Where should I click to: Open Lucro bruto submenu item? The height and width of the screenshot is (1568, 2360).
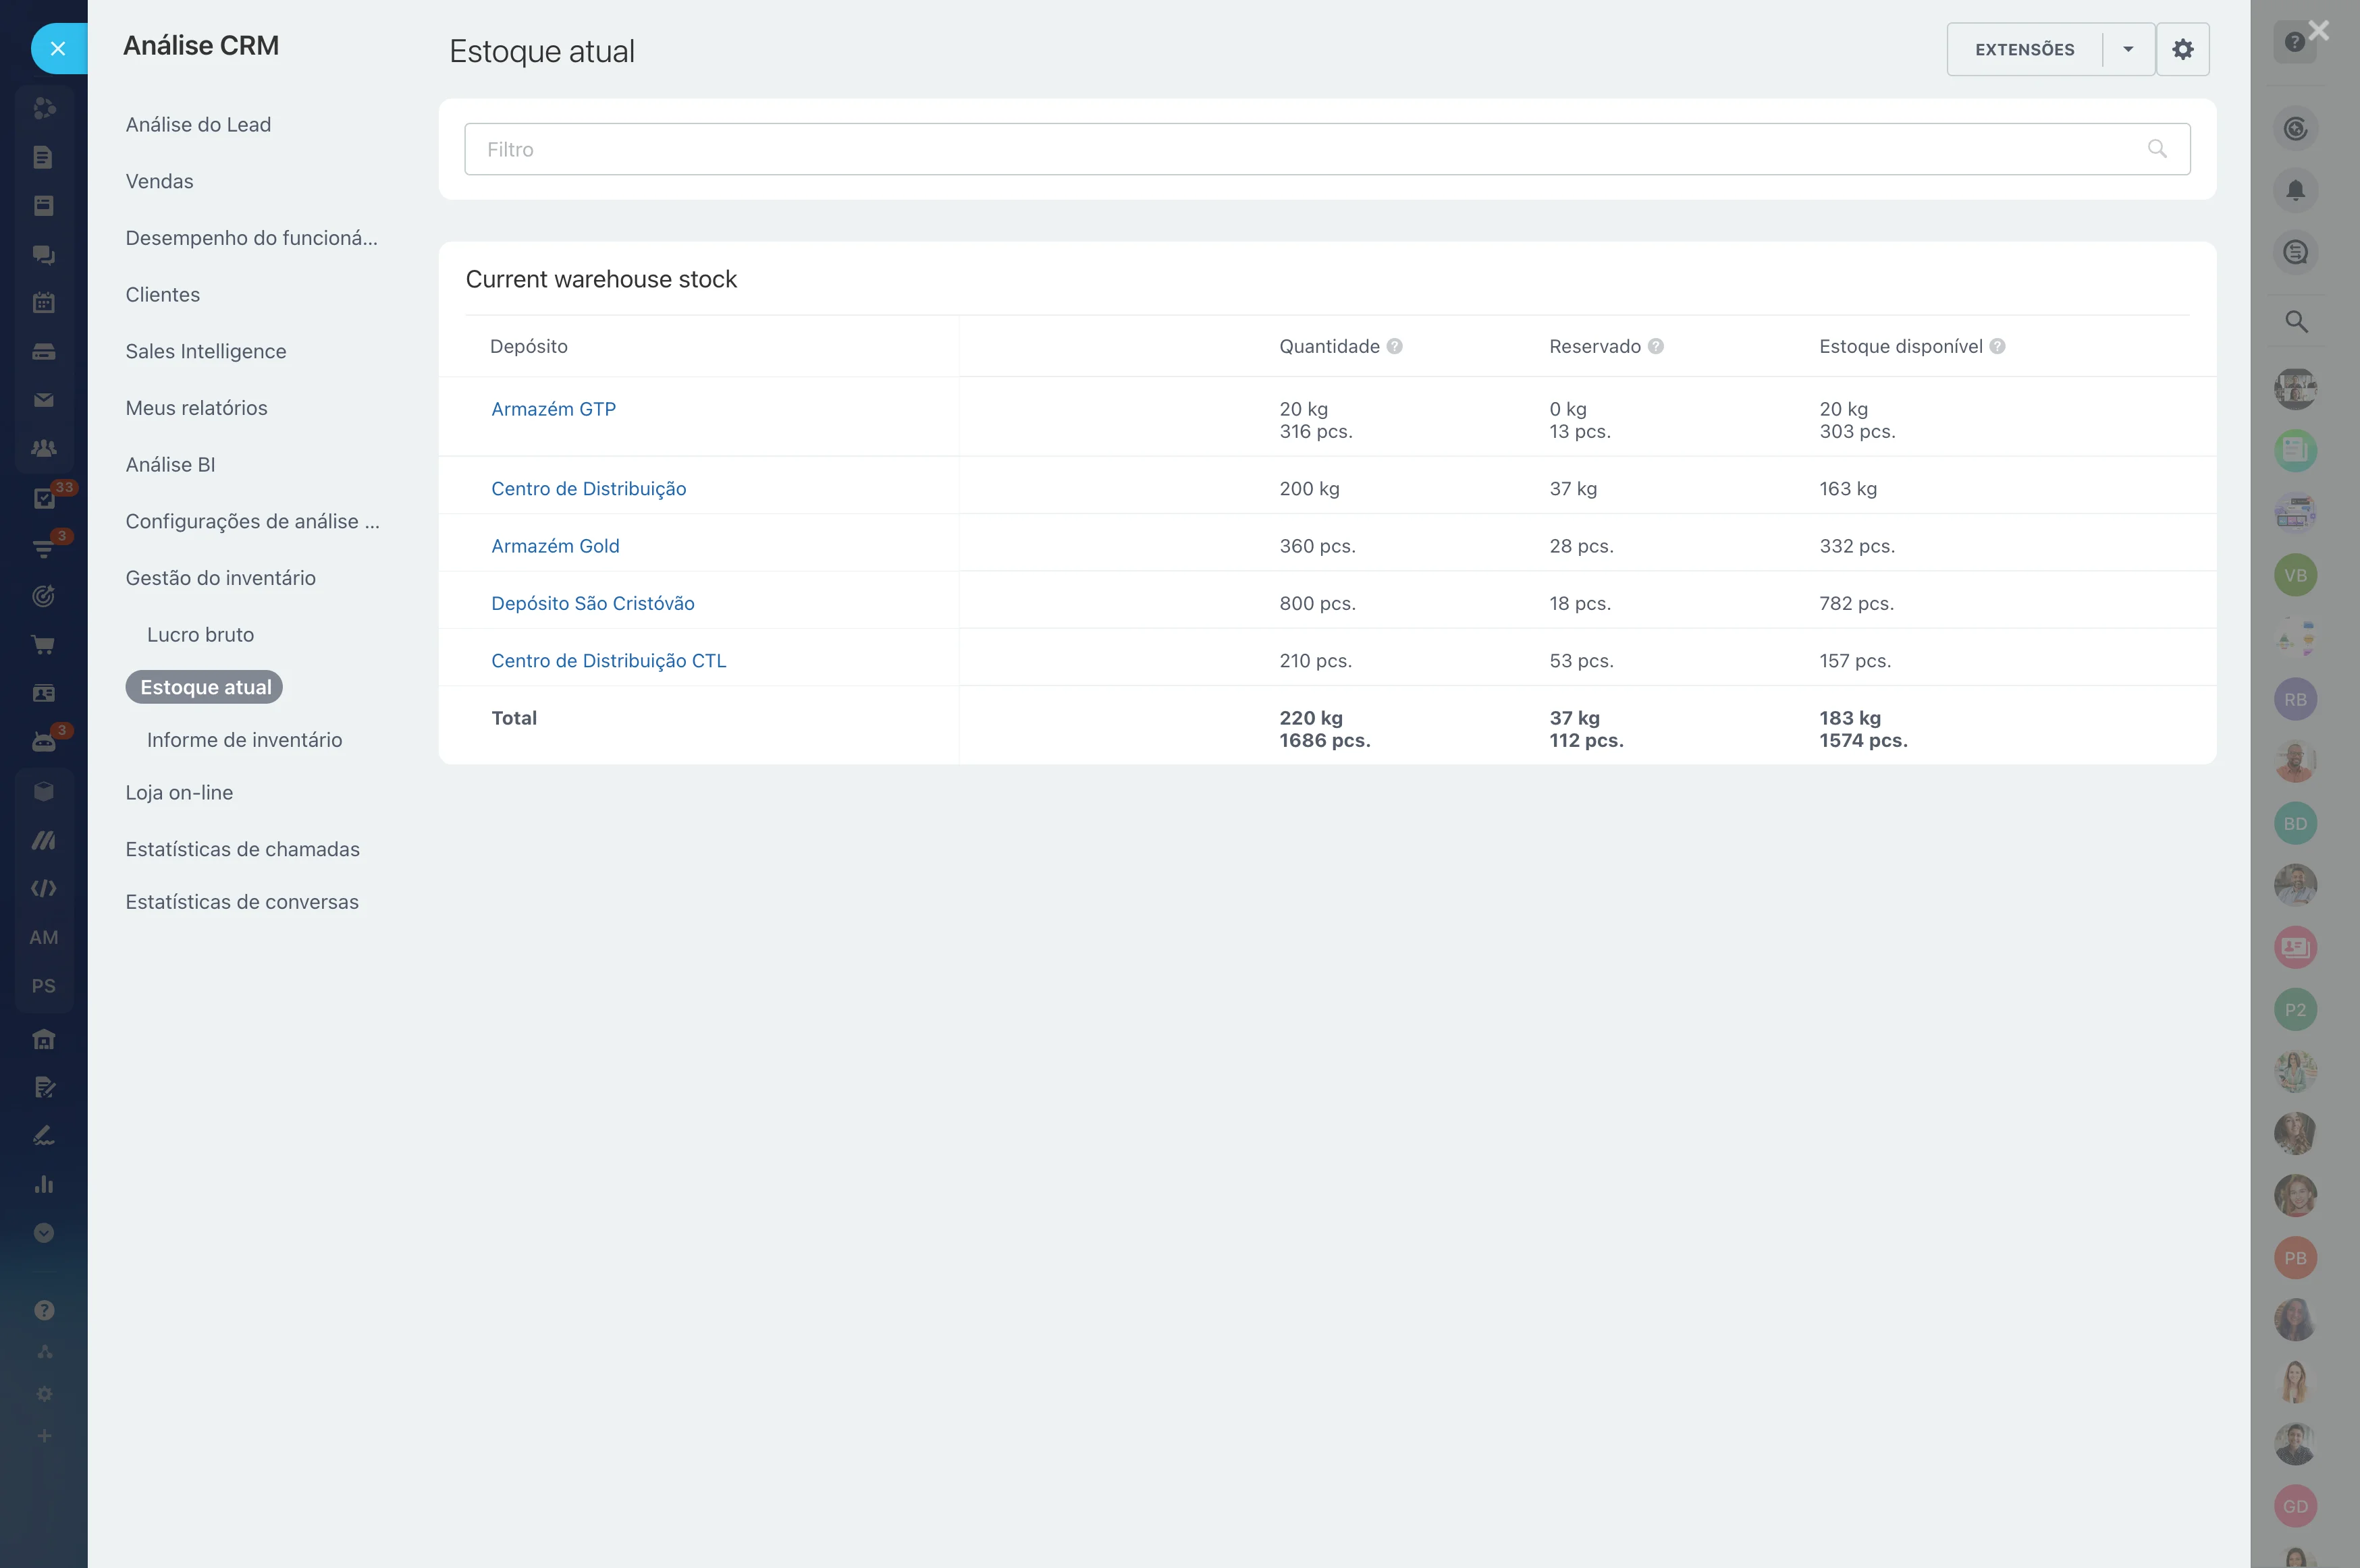[x=200, y=635]
